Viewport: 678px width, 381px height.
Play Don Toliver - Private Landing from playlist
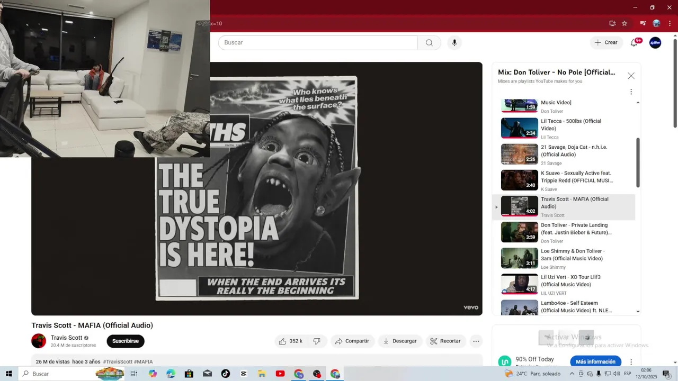coord(565,232)
